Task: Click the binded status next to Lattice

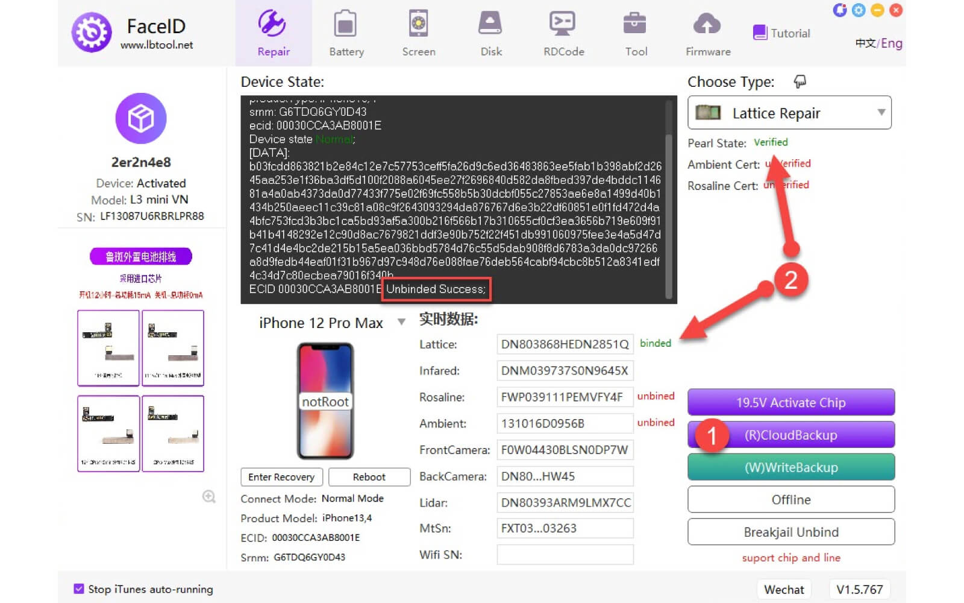Action: click(656, 343)
